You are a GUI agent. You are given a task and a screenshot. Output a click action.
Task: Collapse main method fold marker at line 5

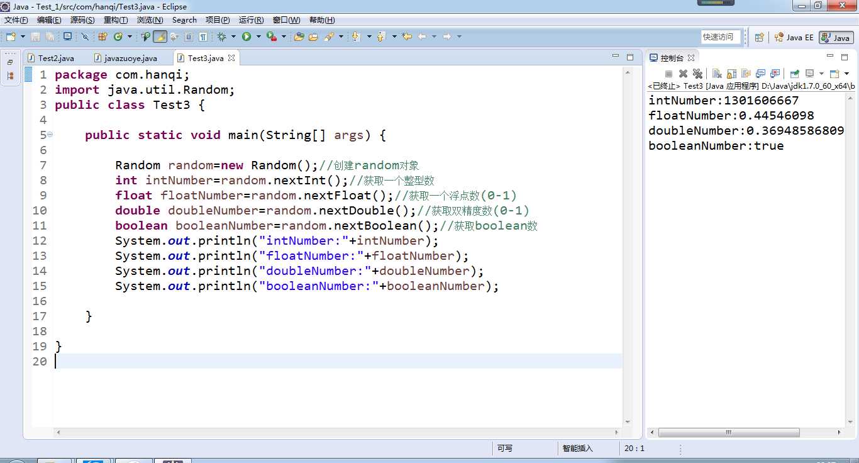point(50,135)
